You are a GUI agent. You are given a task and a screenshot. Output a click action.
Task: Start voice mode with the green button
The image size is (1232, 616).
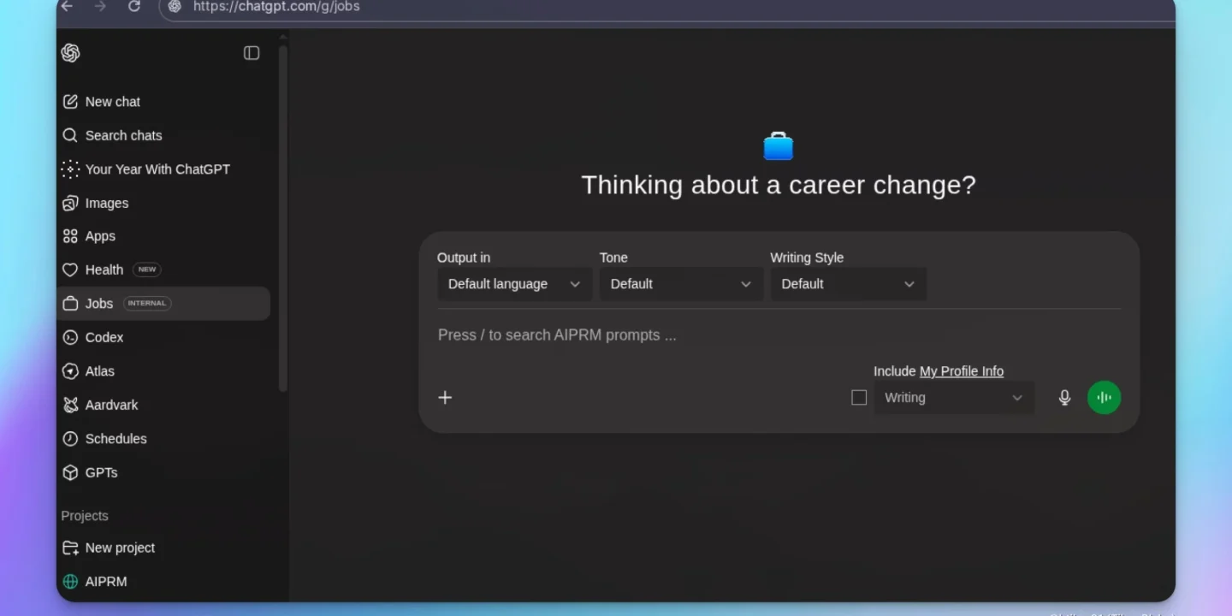coord(1104,397)
